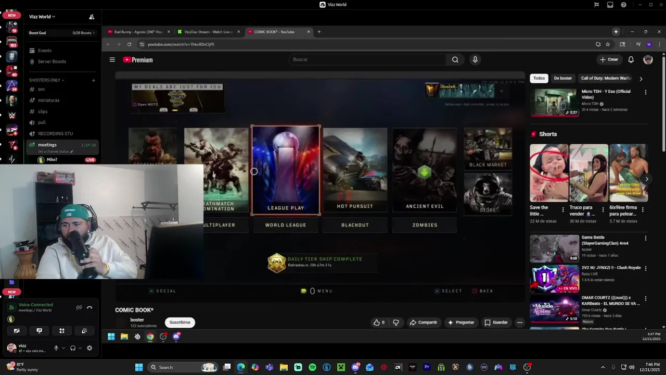Open options for Micro TDH video

(x=646, y=92)
